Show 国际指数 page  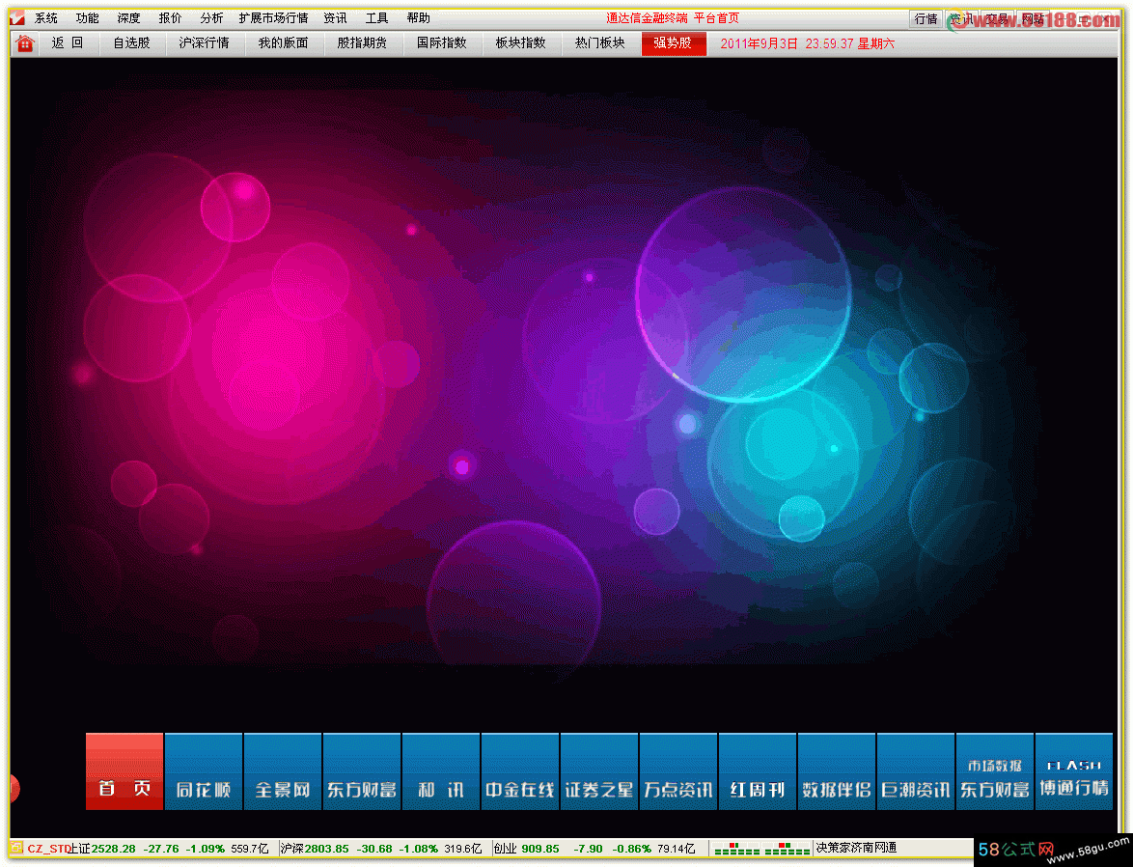(x=441, y=43)
